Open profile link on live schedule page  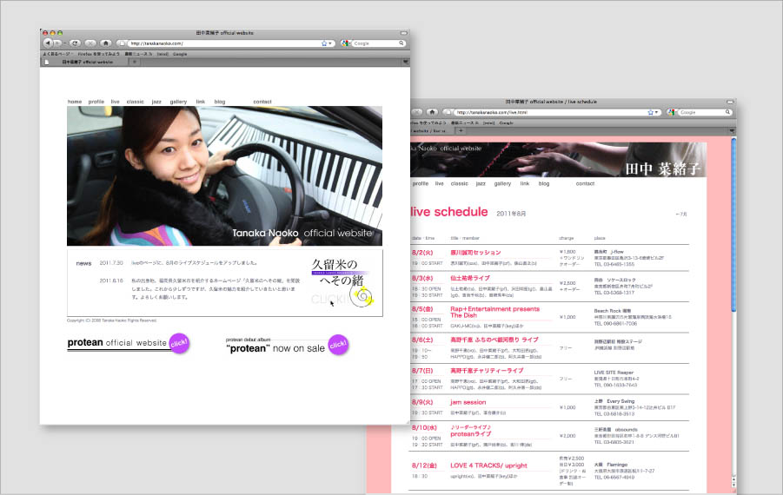pos(421,183)
